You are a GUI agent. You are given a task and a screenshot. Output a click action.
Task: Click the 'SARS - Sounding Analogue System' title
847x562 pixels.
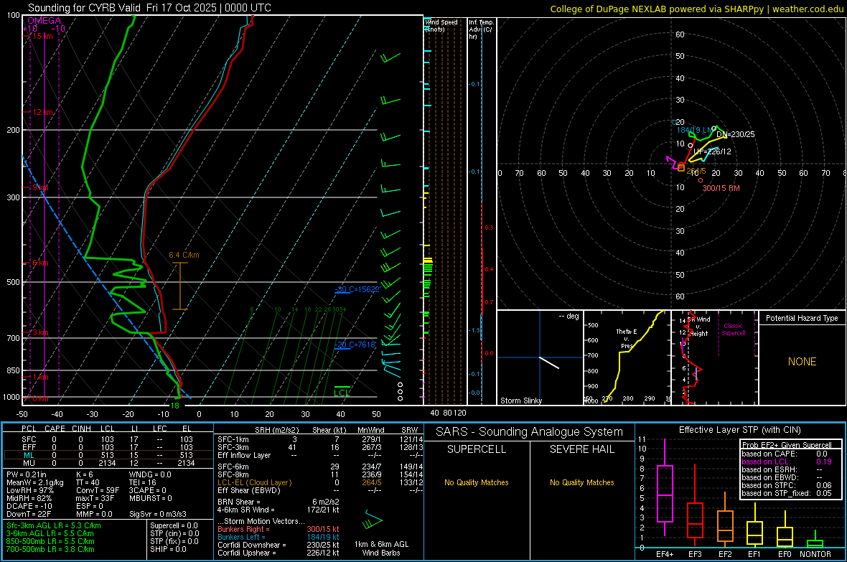point(530,432)
